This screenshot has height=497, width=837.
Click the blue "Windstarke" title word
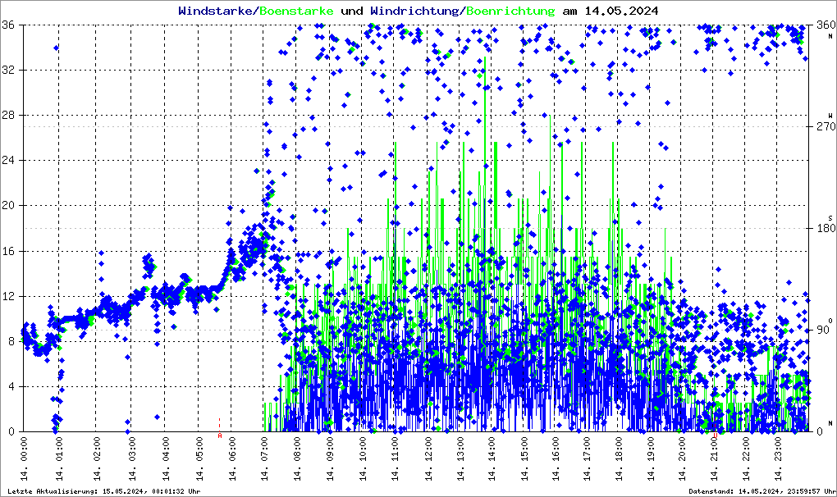point(217,11)
